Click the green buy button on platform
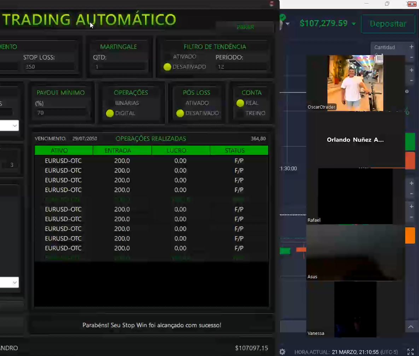Image resolution: width=419 pixels, height=356 pixels. (410, 142)
